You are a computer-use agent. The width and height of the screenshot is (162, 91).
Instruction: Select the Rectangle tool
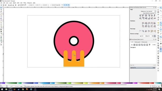[x=1, y=17]
